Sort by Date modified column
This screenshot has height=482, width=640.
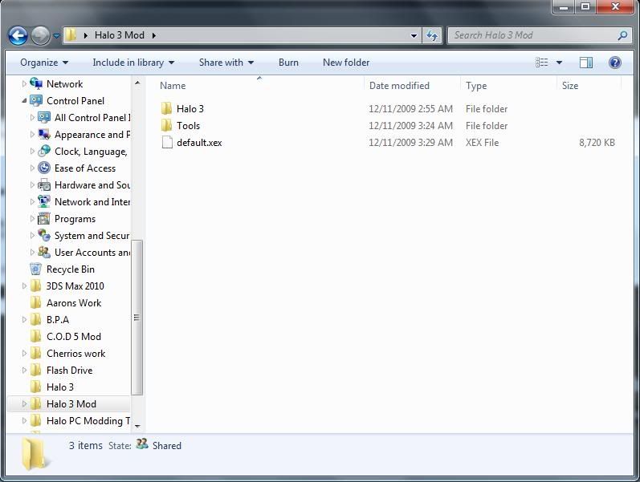click(x=399, y=86)
